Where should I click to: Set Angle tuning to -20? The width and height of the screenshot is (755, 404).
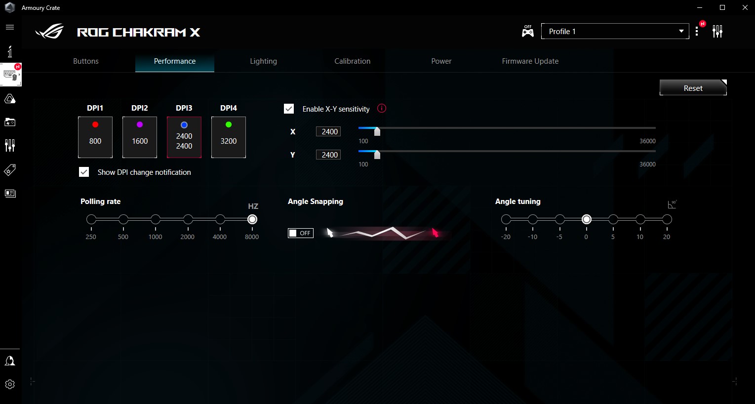(x=506, y=219)
